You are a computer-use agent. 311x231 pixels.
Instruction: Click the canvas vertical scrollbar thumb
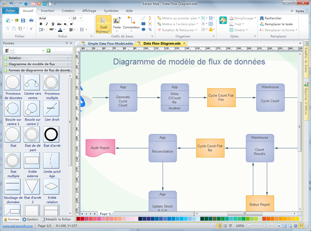pyautogui.click(x=300, y=127)
